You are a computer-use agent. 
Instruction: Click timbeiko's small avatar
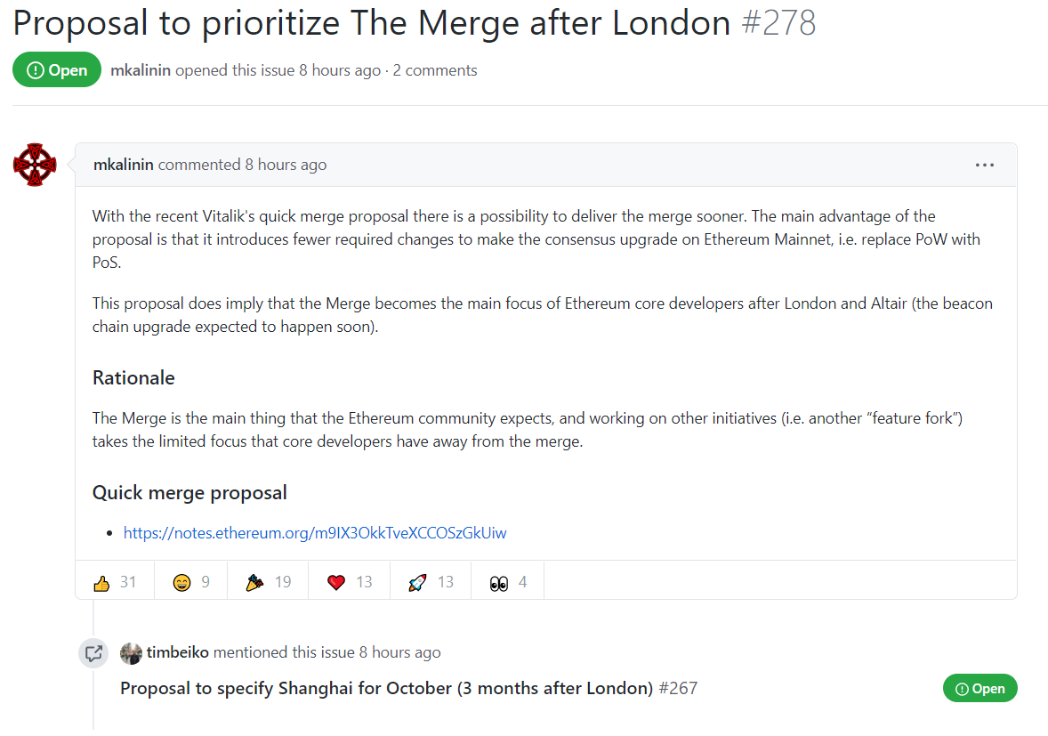pyautogui.click(x=131, y=653)
